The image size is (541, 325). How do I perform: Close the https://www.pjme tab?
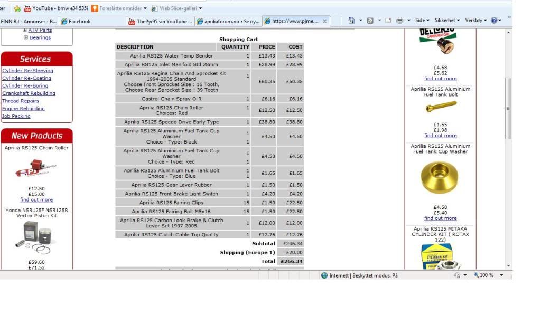(325, 21)
